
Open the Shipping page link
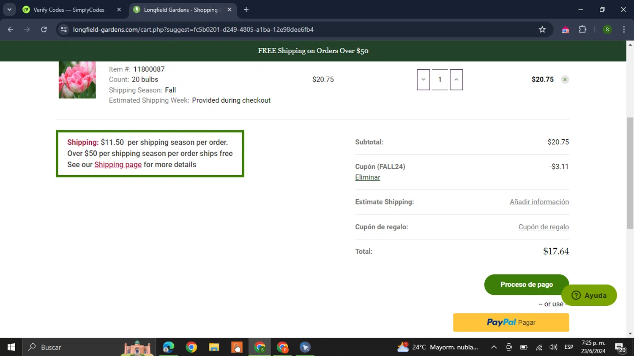click(x=118, y=165)
